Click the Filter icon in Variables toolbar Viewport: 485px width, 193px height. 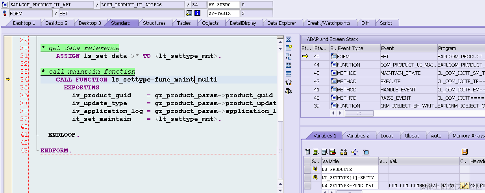(365, 152)
